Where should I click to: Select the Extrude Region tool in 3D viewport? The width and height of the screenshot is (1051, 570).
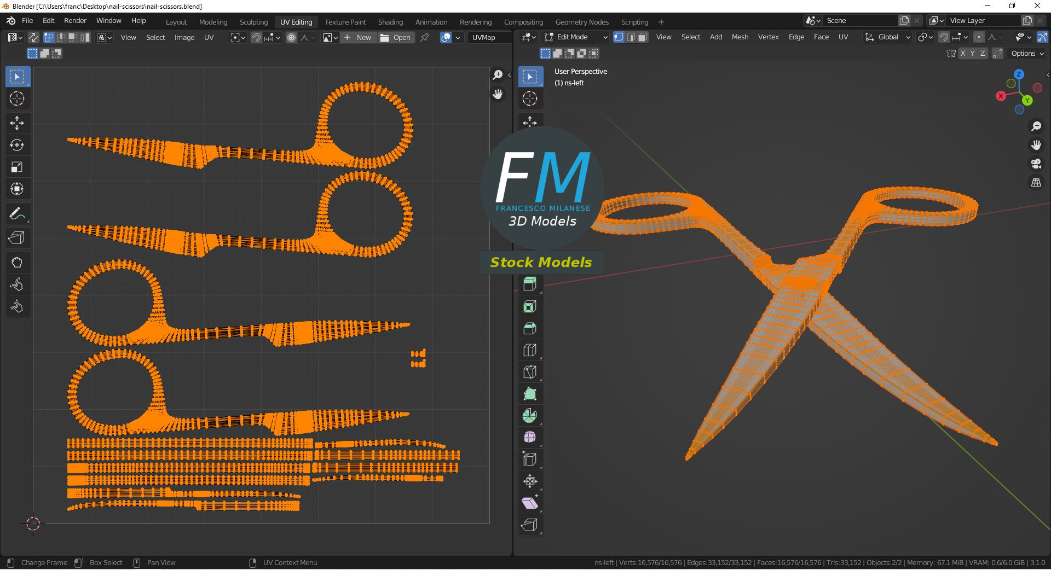coord(530,284)
